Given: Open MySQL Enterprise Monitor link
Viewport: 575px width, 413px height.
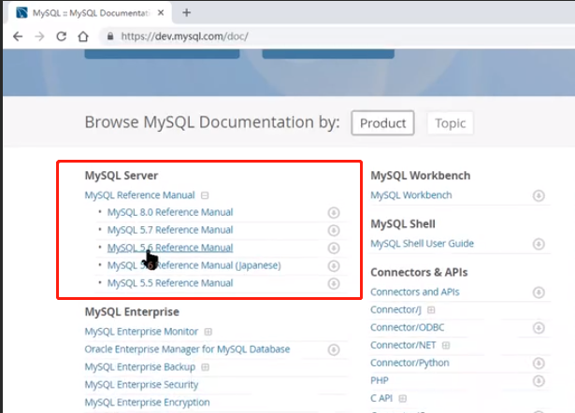Looking at the screenshot, I should pyautogui.click(x=141, y=332).
